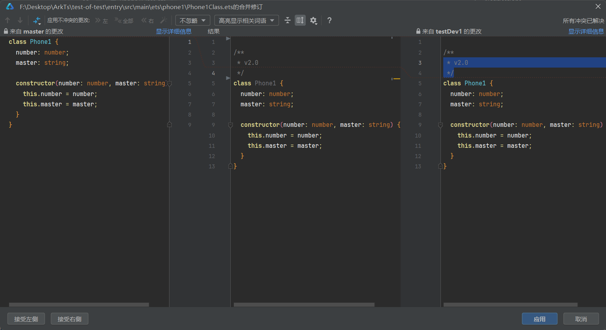606x330 pixels.
Task: Open help question mark icon
Action: (x=329, y=20)
